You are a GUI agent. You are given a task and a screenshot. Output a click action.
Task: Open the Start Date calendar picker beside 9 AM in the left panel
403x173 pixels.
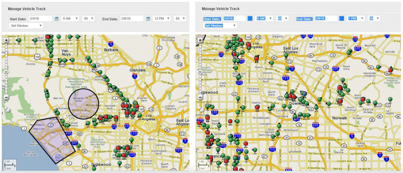(x=57, y=19)
